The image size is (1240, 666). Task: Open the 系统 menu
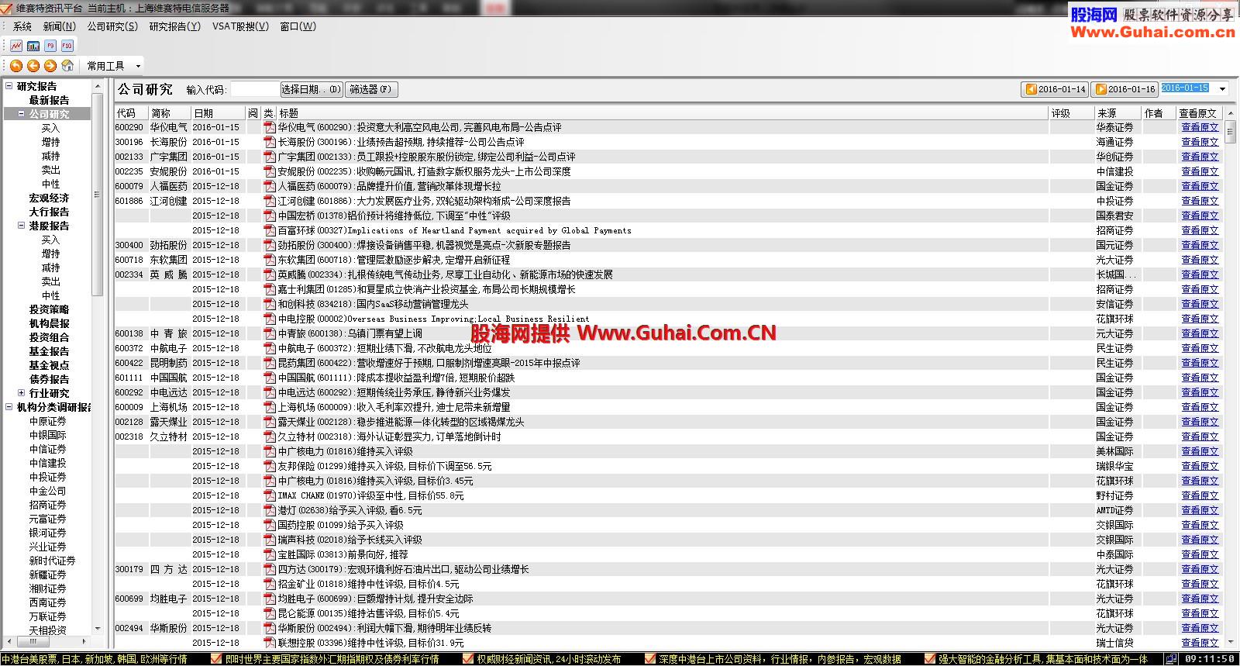tap(22, 26)
